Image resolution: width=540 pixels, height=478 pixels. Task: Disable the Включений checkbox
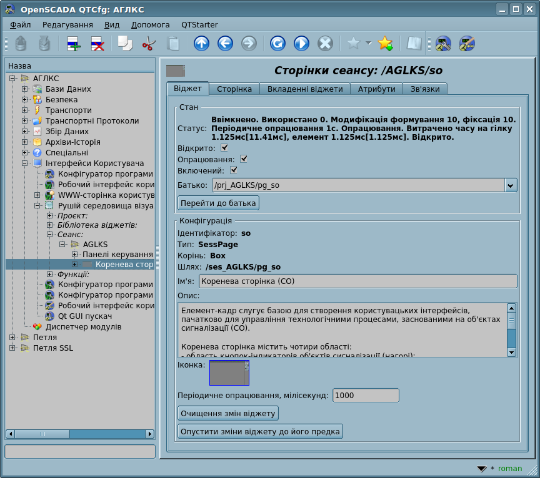tap(234, 170)
